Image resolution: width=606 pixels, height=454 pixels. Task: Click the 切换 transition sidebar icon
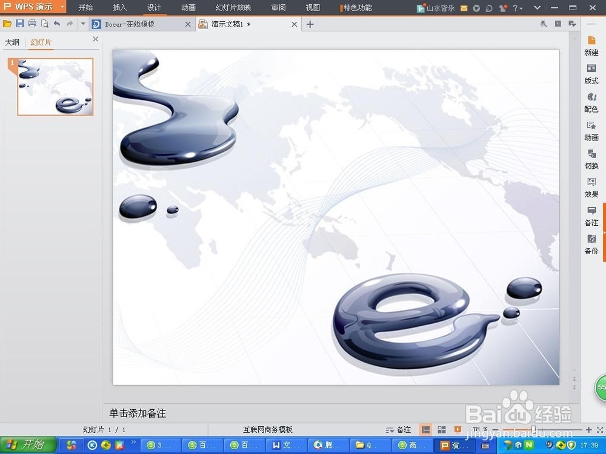pyautogui.click(x=591, y=159)
